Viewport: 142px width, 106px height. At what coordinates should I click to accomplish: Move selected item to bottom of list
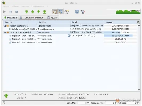44,12
